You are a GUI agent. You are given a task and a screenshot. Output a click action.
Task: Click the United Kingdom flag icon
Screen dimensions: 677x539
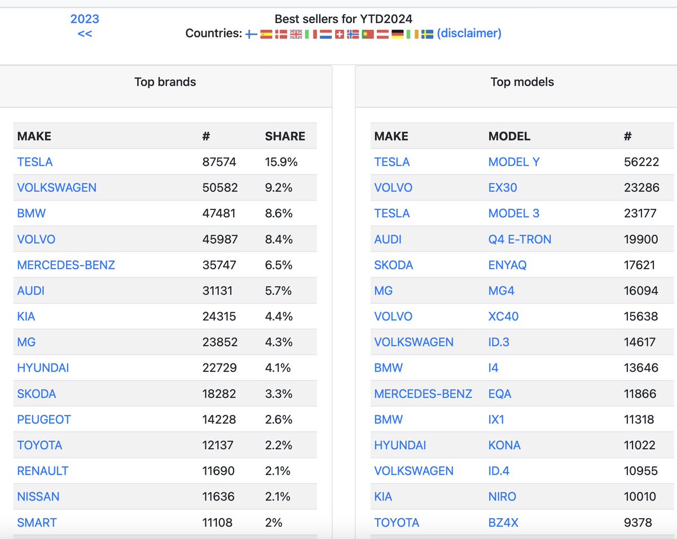[296, 34]
